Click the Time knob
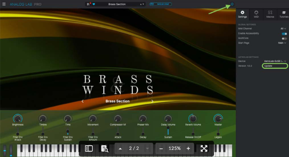 68,119
